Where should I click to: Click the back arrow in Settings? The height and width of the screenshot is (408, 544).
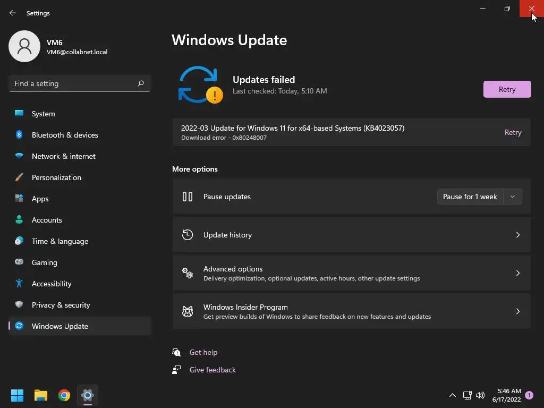(13, 13)
